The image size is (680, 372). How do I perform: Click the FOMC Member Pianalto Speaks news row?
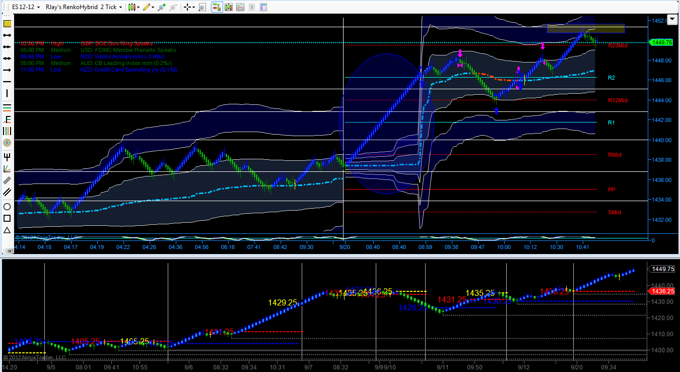tap(98, 50)
